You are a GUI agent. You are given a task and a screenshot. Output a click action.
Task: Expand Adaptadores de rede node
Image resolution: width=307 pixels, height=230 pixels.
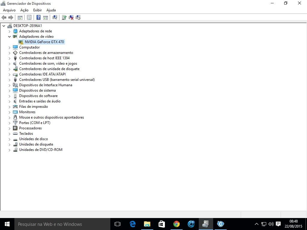coord(9,31)
